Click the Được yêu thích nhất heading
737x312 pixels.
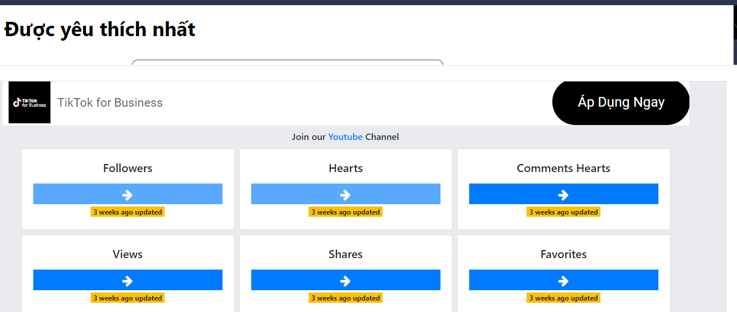pos(100,29)
